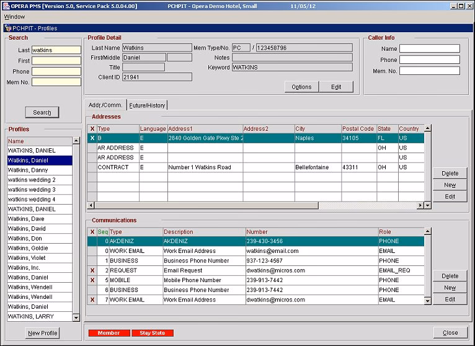Toggle X mark on MOBILE communication row
This screenshot has width=475, height=346.
point(92,280)
